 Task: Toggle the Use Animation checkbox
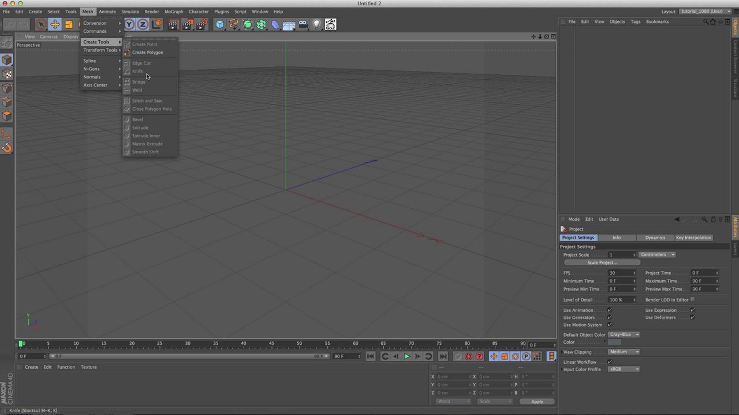610,310
